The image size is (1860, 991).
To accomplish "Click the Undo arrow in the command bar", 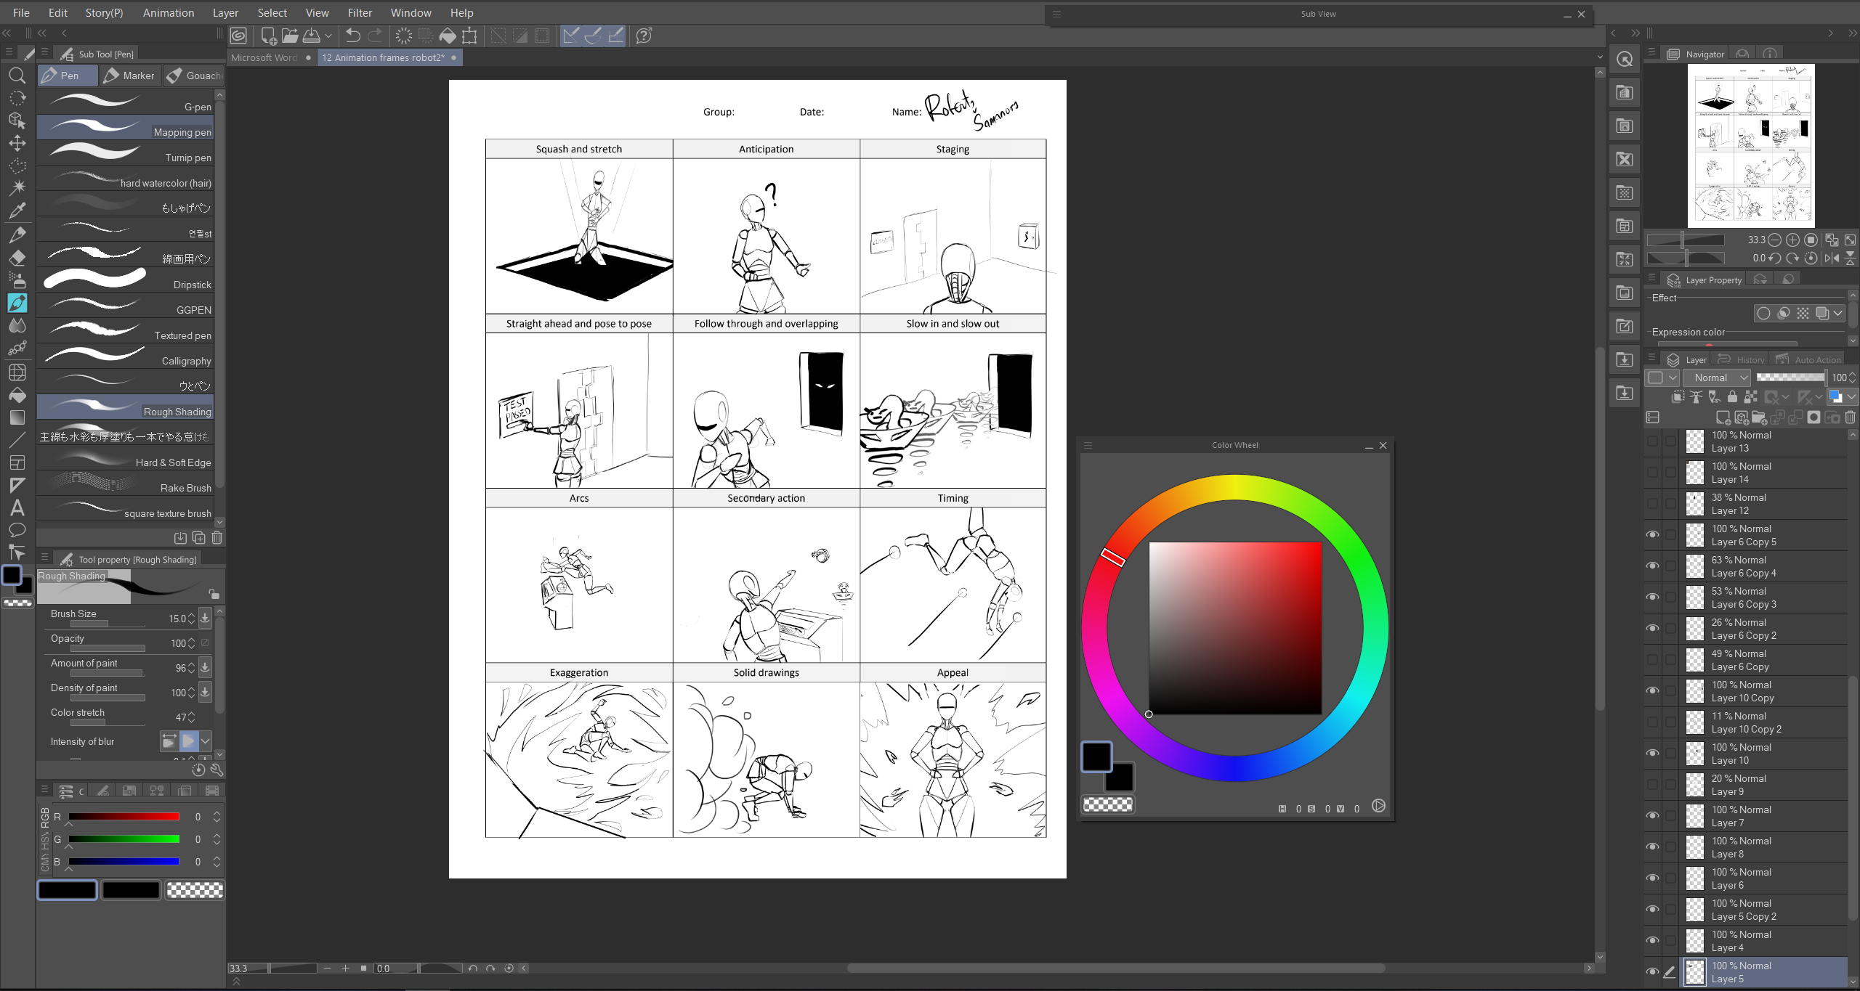I will click(353, 36).
